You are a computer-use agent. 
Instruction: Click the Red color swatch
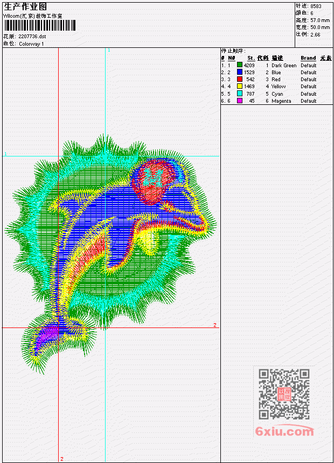pyautogui.click(x=240, y=79)
